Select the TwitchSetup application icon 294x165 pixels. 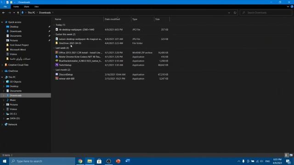(57, 65)
